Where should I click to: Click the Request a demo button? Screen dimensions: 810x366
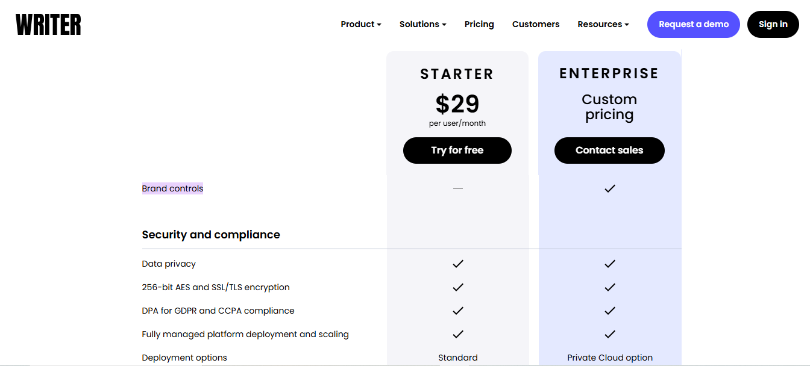pyautogui.click(x=694, y=24)
